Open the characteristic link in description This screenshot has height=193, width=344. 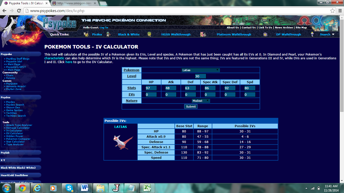tap(54, 58)
